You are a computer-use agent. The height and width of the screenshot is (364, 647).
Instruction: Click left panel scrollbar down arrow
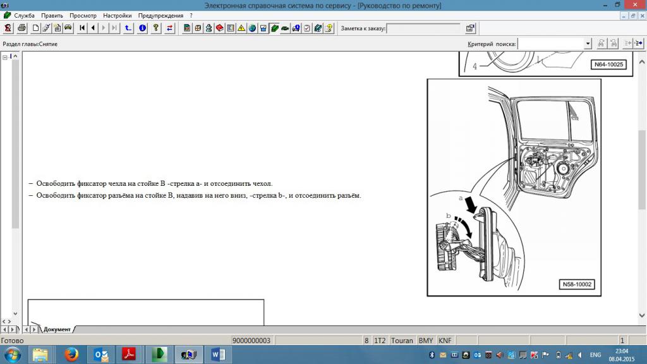pyautogui.click(x=15, y=313)
